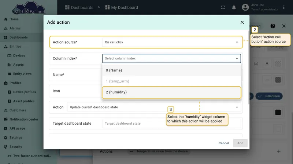Click the black color swatch
This screenshot has height=164, width=293.
pyautogui.click(x=278, y=112)
